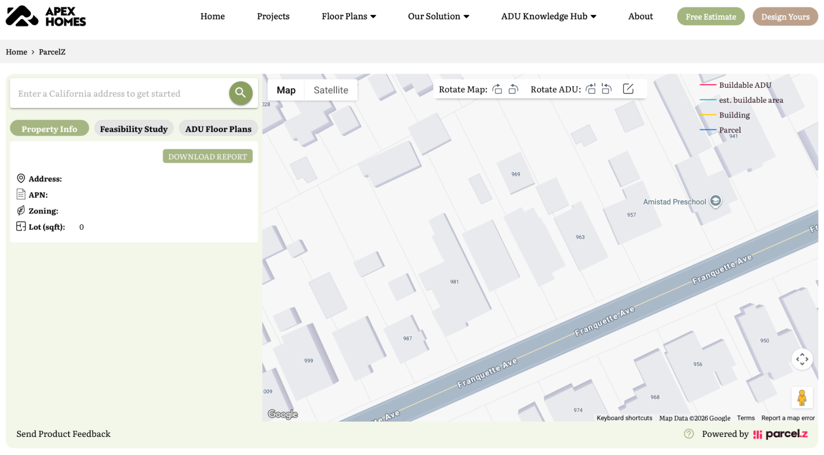
Task: Click building number 968 on the map
Action: click(x=655, y=397)
